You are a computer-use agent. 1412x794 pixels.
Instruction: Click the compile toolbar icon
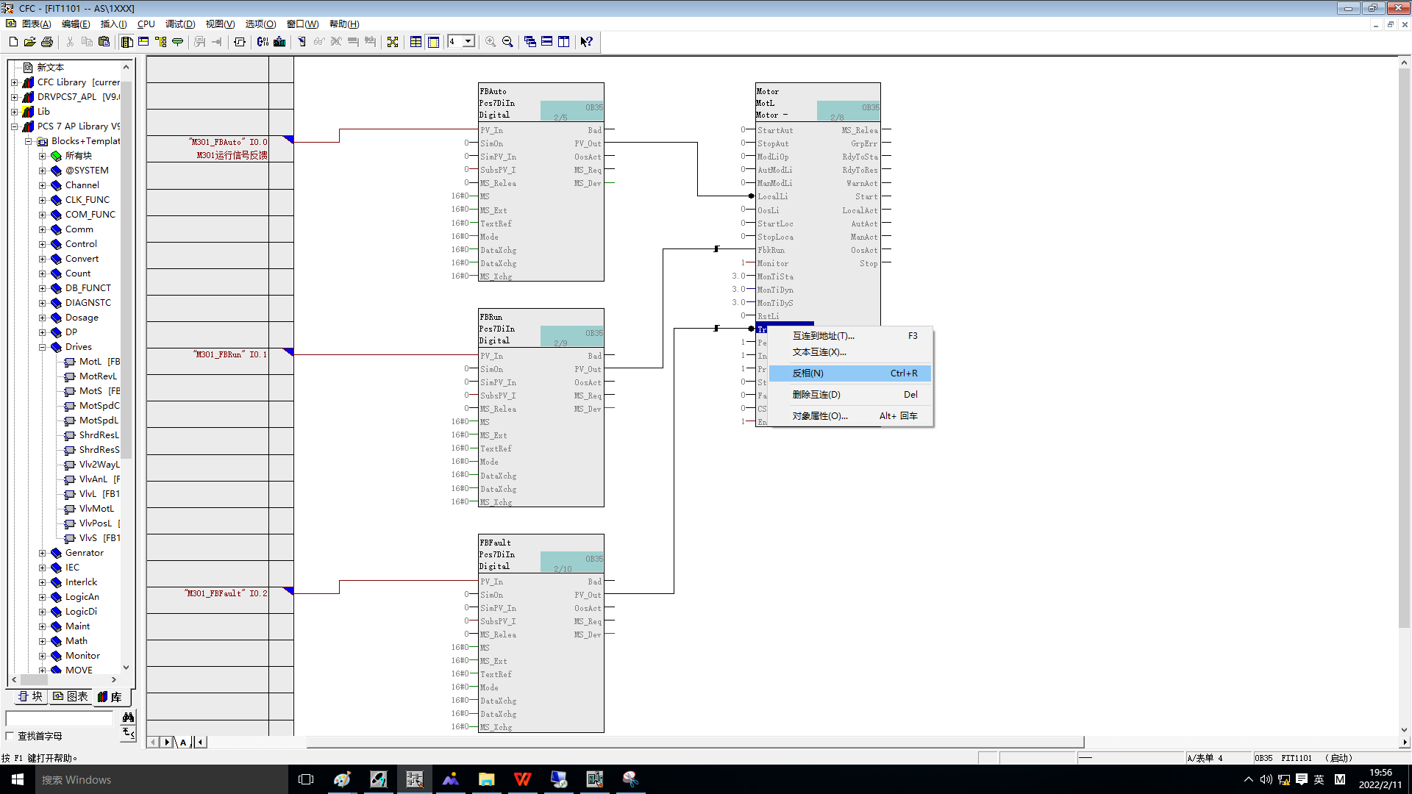tap(263, 42)
